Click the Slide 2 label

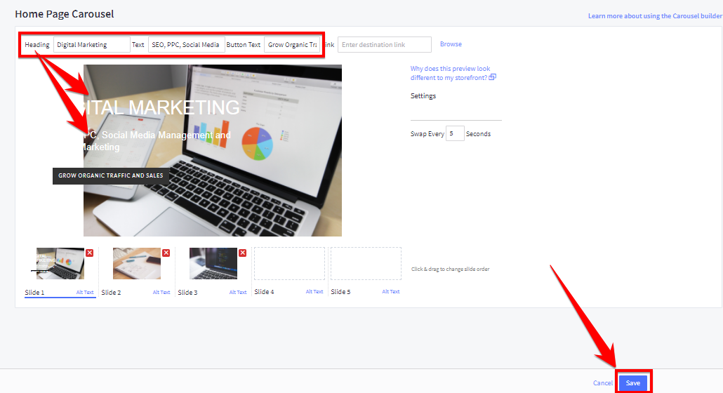pyautogui.click(x=111, y=293)
